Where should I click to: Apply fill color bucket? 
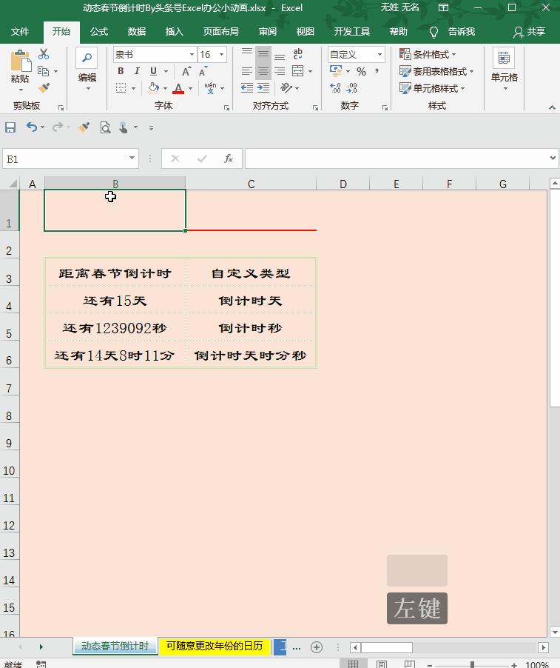click(153, 88)
